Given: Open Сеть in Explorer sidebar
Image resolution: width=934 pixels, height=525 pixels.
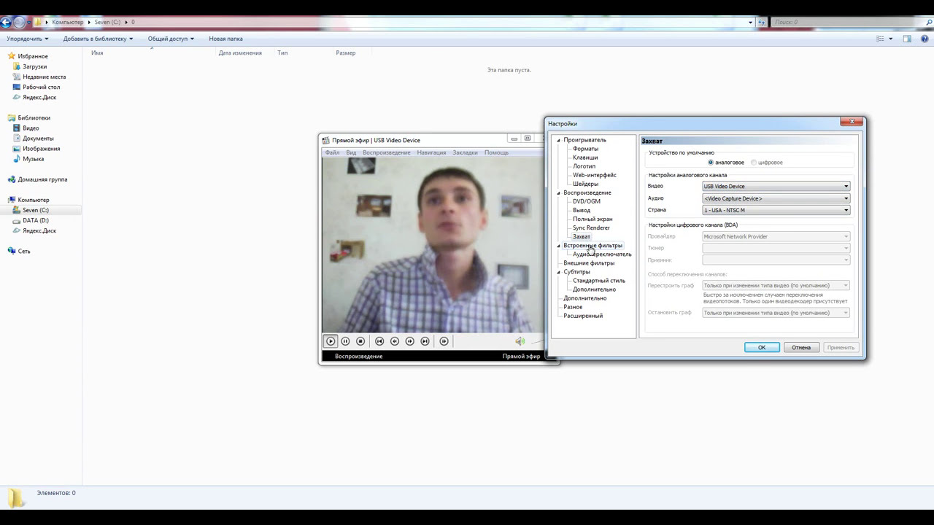Looking at the screenshot, I should tap(24, 251).
